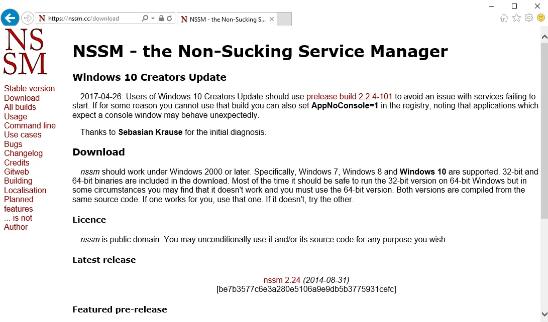Go to the Usage page link
Viewport: 548px width, 322px height.
[x=16, y=116]
